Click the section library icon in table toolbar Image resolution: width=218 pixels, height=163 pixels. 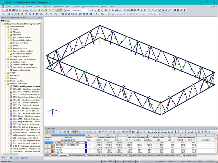[x=149, y=132]
